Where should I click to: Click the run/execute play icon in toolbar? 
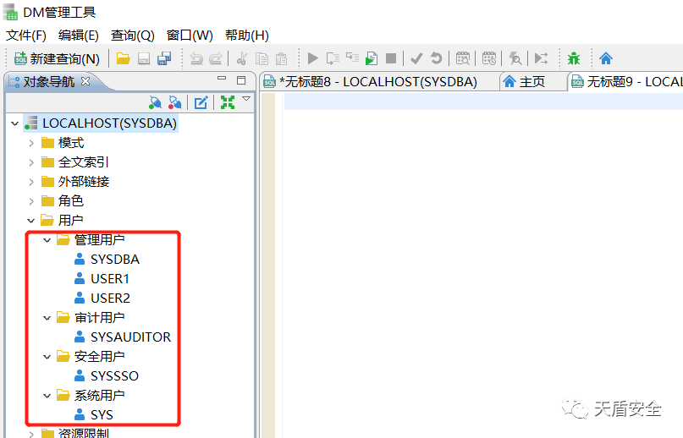pos(313,58)
